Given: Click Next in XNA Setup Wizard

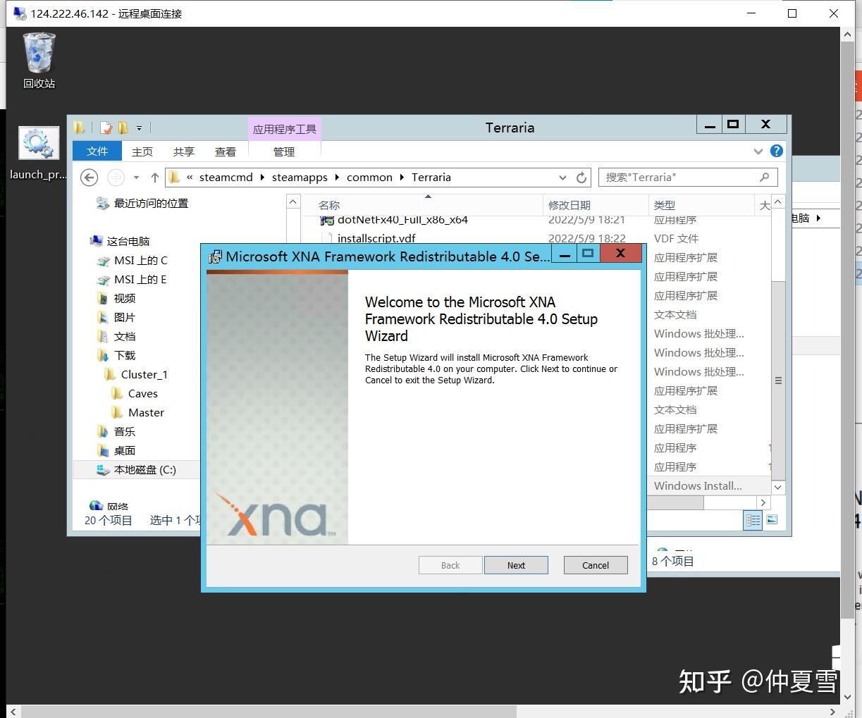Looking at the screenshot, I should coord(516,565).
